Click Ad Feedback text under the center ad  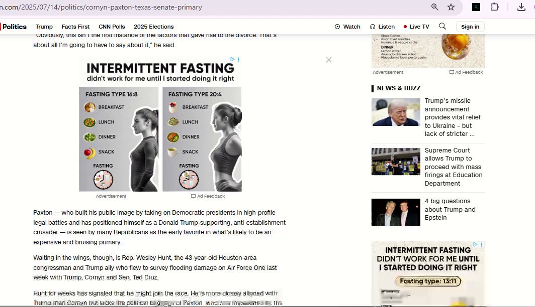pos(211,196)
